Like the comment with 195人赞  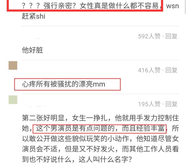149,104
